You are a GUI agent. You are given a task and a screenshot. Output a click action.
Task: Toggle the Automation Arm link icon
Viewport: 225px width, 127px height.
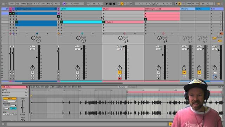pos(122,4)
